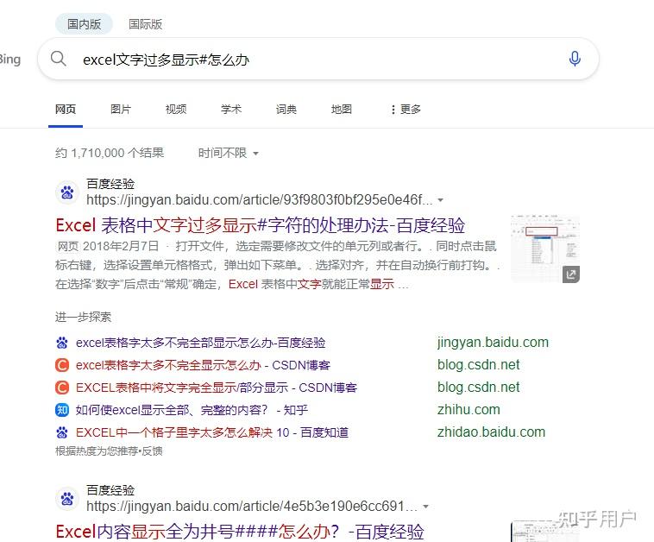The width and height of the screenshot is (654, 542).
Task: Click the Bing logo text
Action: (x=9, y=60)
